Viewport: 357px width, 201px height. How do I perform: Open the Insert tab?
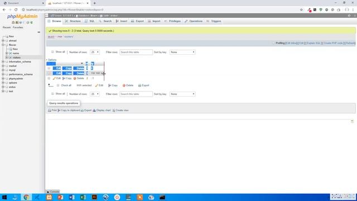(x=122, y=21)
